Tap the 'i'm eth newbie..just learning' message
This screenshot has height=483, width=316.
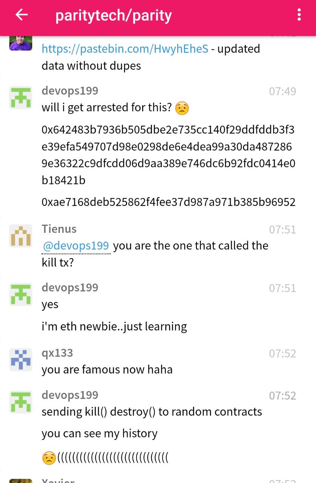(x=114, y=326)
